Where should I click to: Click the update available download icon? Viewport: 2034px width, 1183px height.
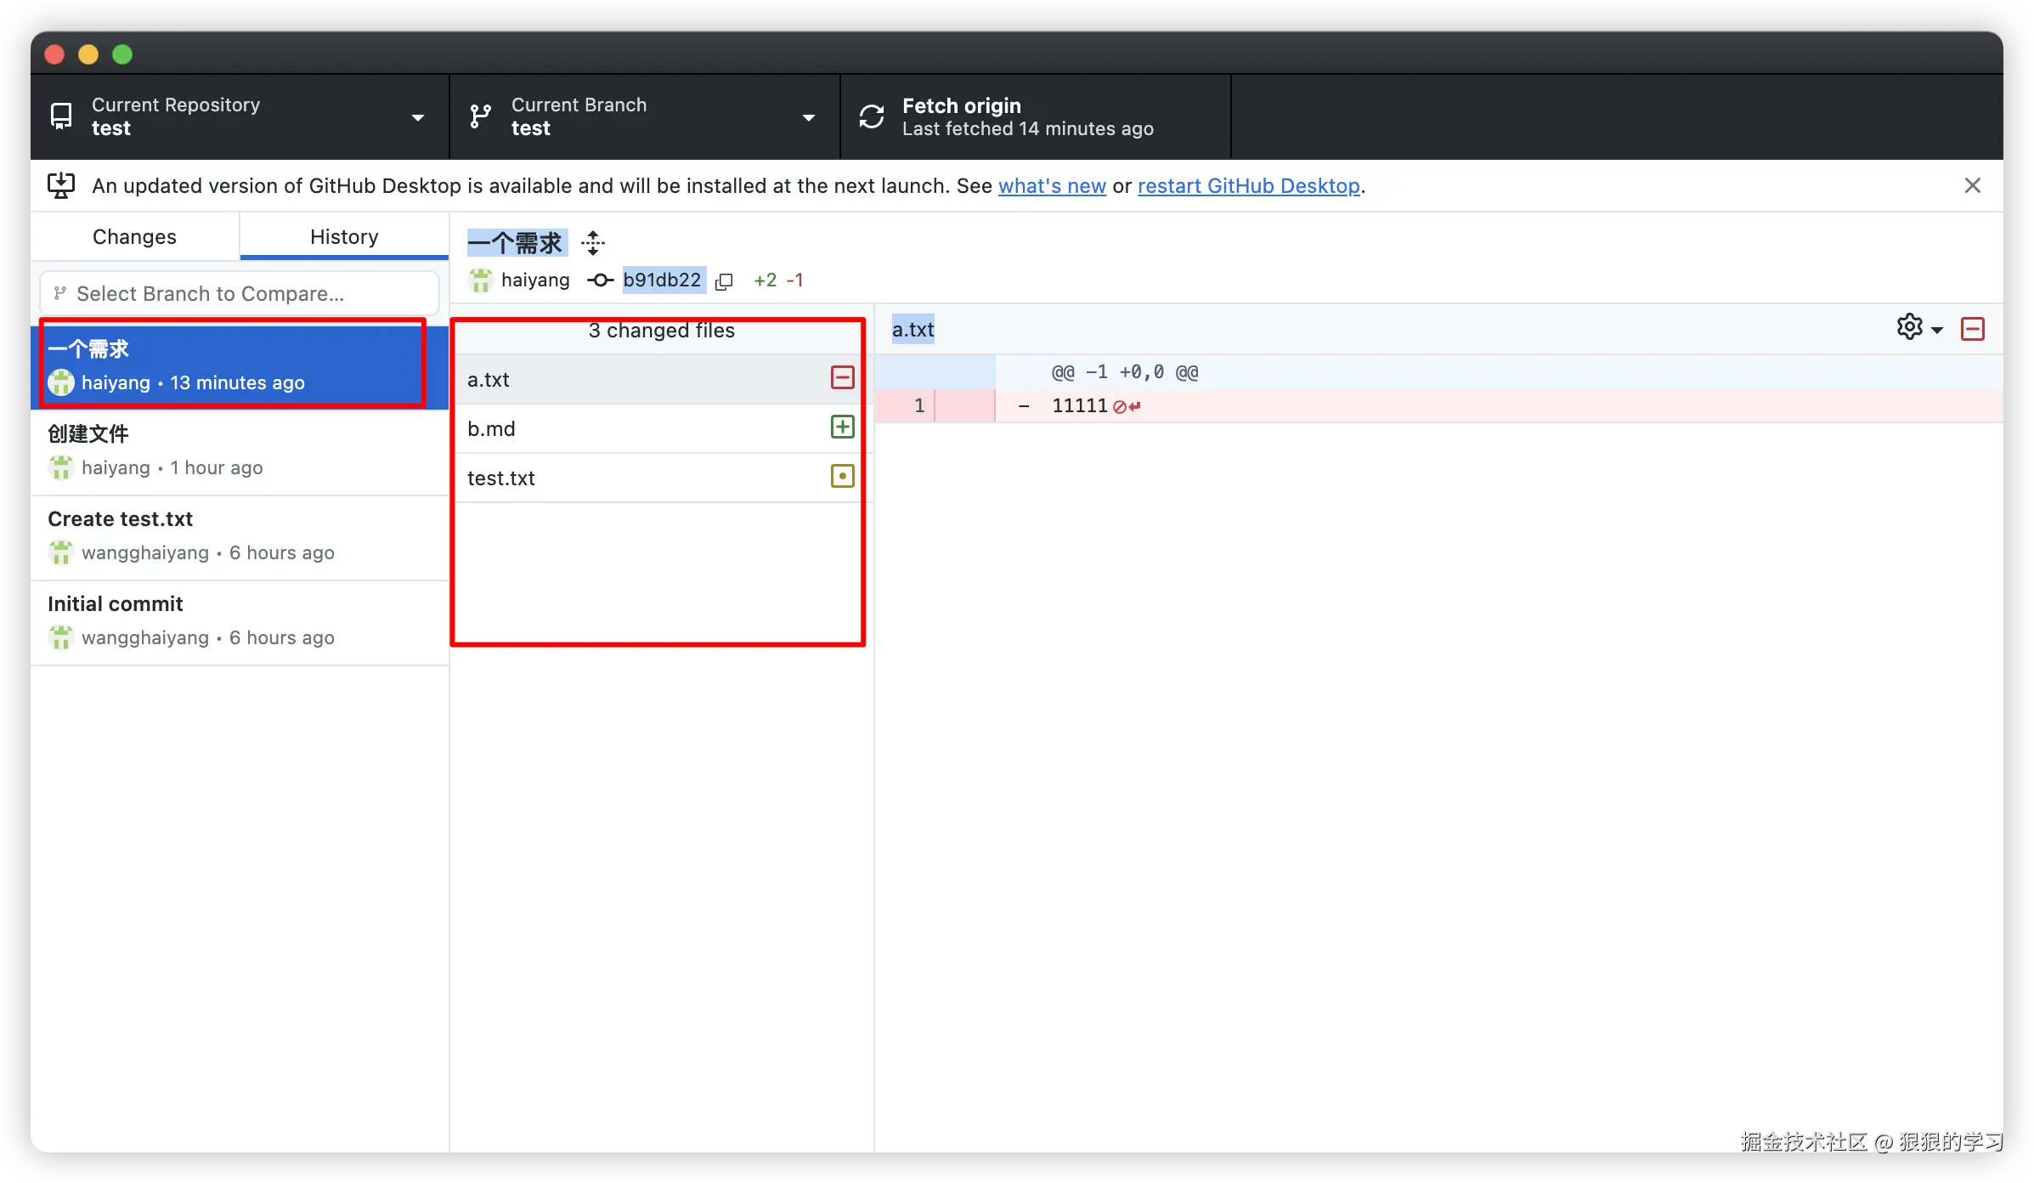(61, 185)
